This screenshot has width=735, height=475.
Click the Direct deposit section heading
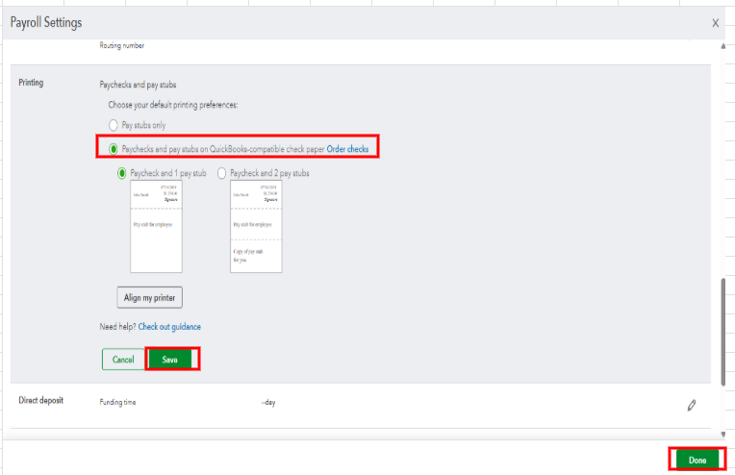[40, 400]
